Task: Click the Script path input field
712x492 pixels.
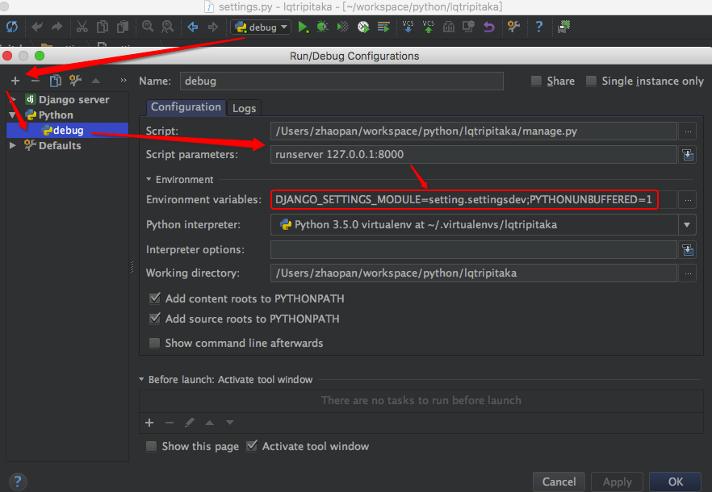Action: pyautogui.click(x=474, y=131)
